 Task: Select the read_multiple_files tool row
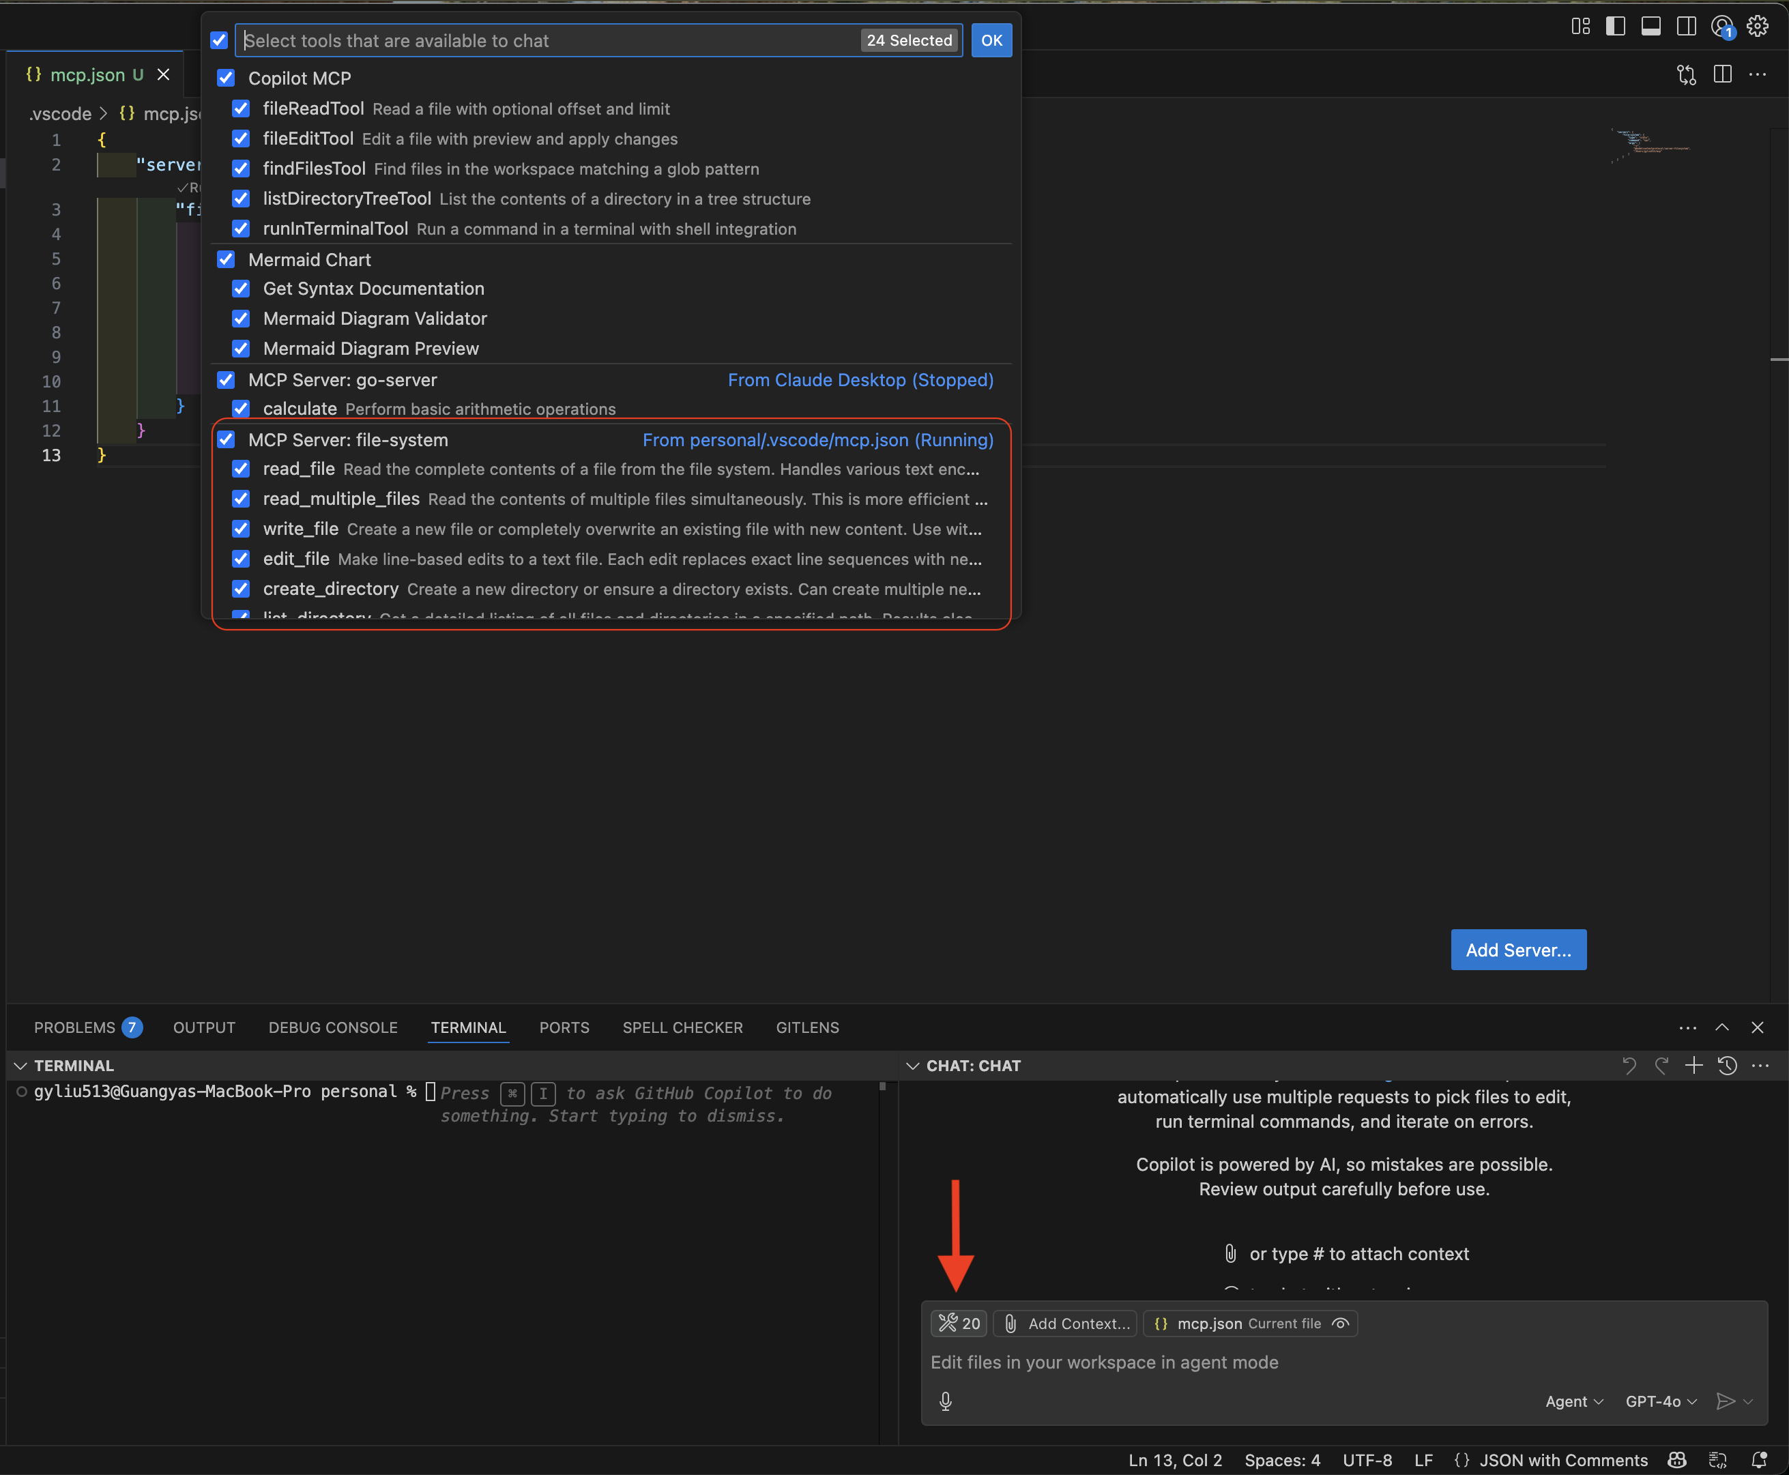611,499
